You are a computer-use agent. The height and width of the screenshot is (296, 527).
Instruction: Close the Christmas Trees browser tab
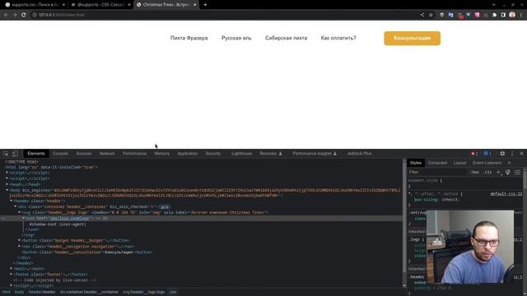[x=194, y=5]
